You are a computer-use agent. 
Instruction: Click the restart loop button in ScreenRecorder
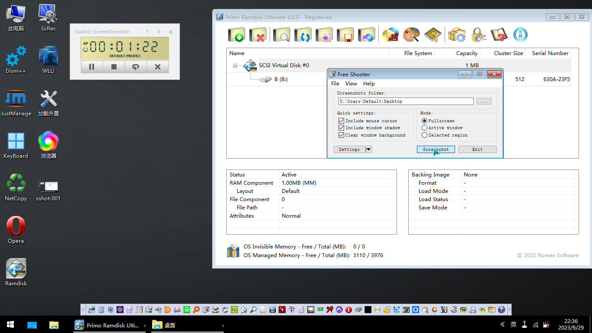coord(136,67)
